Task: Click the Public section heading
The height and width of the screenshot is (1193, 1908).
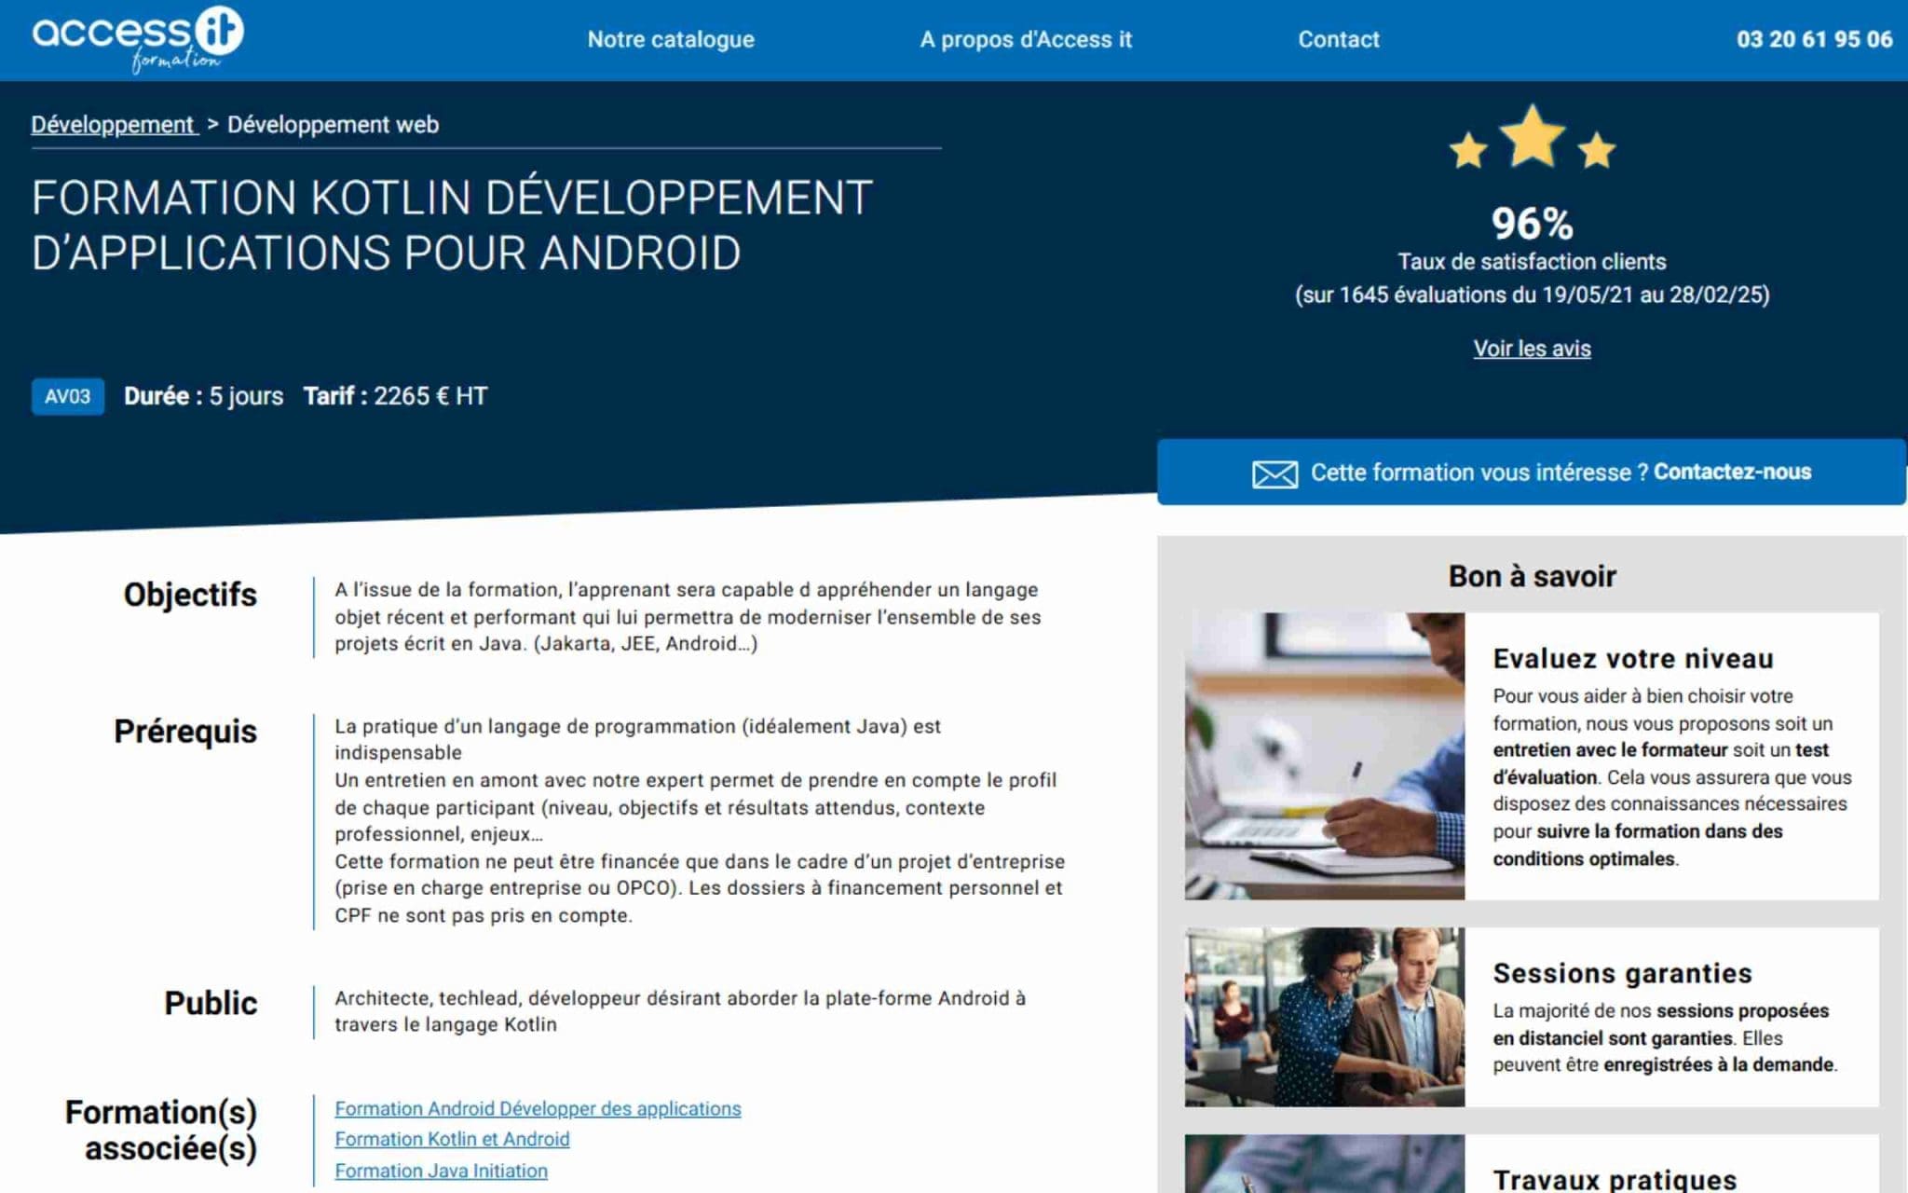Action: click(x=211, y=1003)
